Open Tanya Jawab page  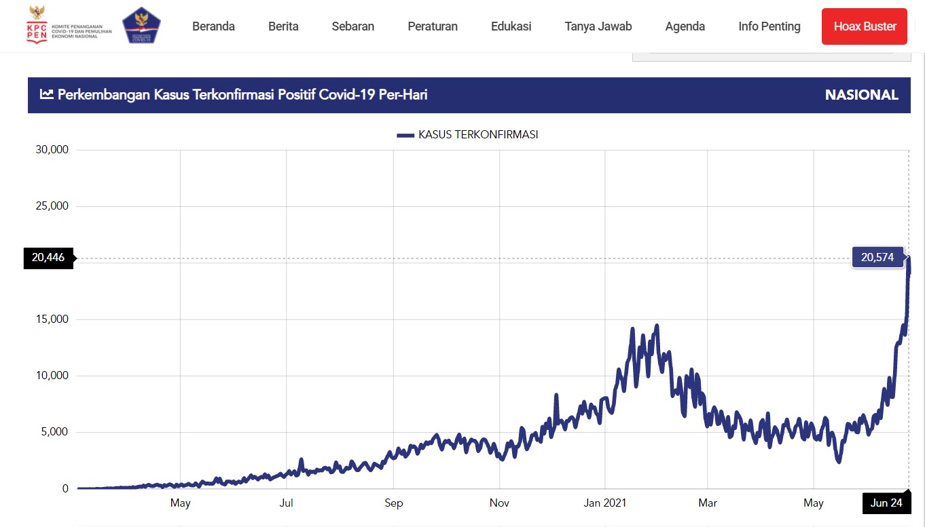tap(598, 26)
